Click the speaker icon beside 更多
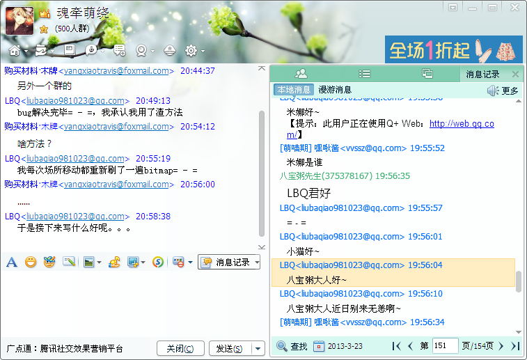527x360 pixels. [493, 91]
